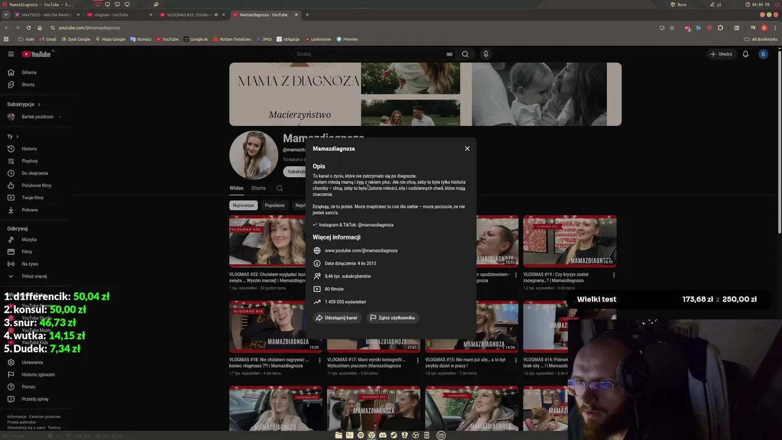
Task: Select the Popularne filter chip
Action: click(274, 205)
